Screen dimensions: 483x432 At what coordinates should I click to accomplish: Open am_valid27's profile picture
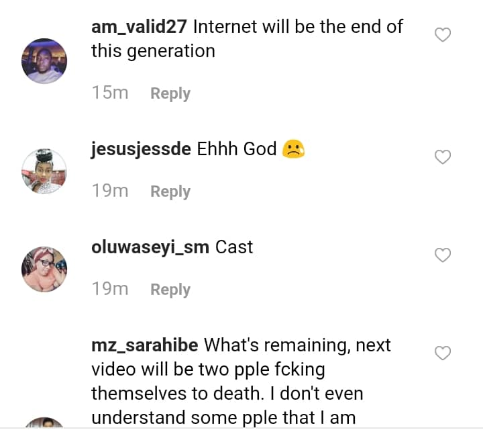(x=45, y=60)
